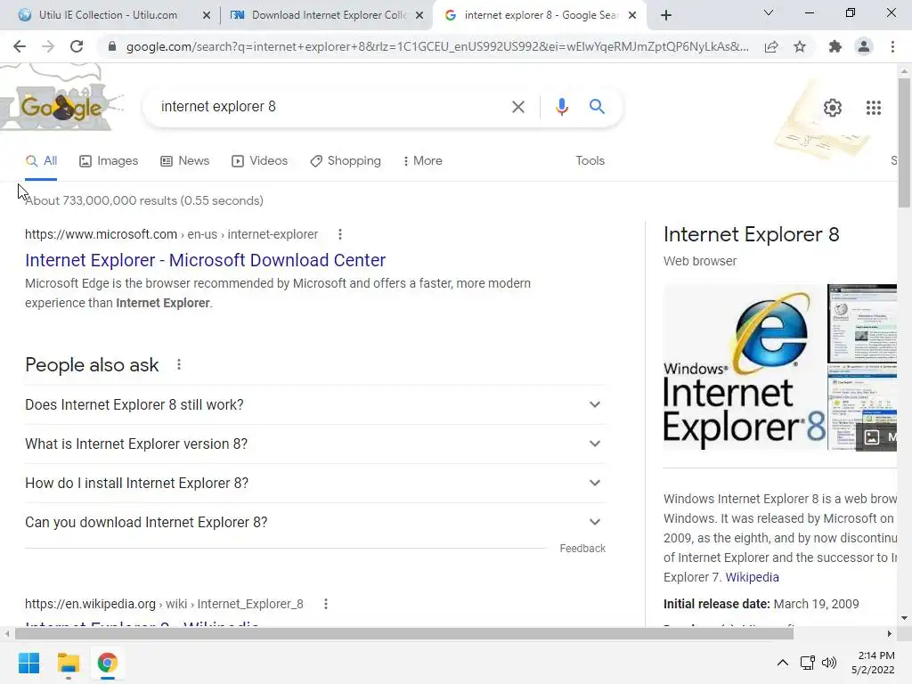Switch to Utilu IE Collection tab
This screenshot has height=684, width=912.
pyautogui.click(x=108, y=15)
